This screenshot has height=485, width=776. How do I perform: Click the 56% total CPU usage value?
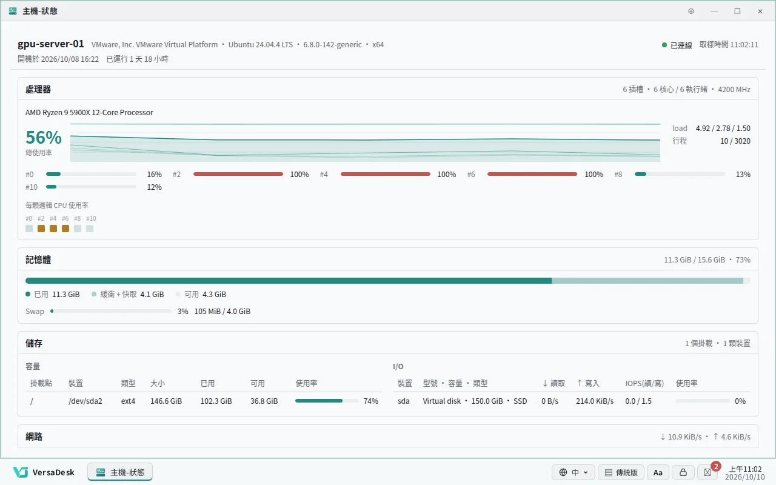(x=44, y=138)
